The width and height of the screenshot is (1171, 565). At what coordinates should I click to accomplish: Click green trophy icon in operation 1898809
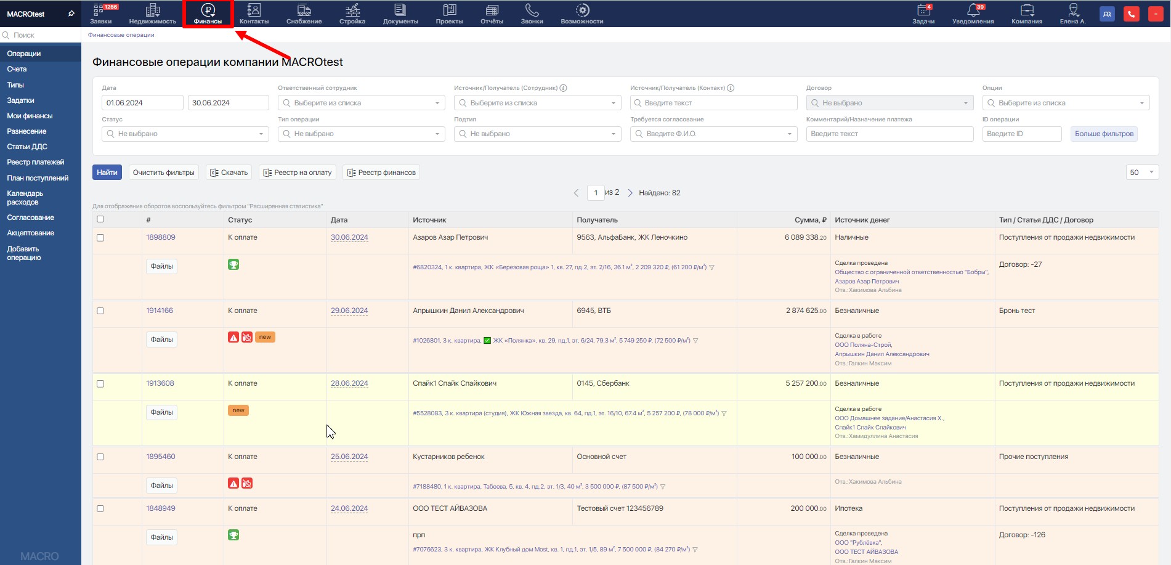233,265
